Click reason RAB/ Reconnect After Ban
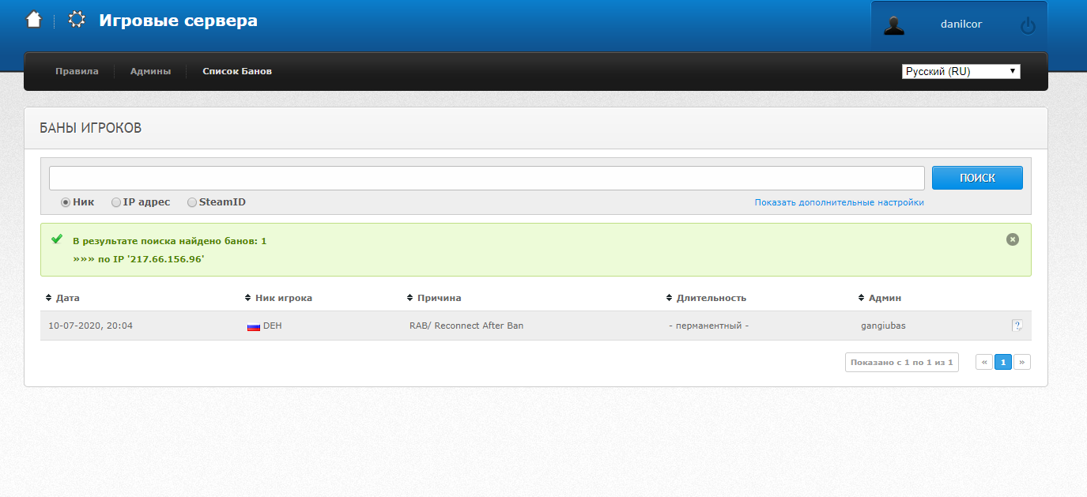 click(466, 326)
